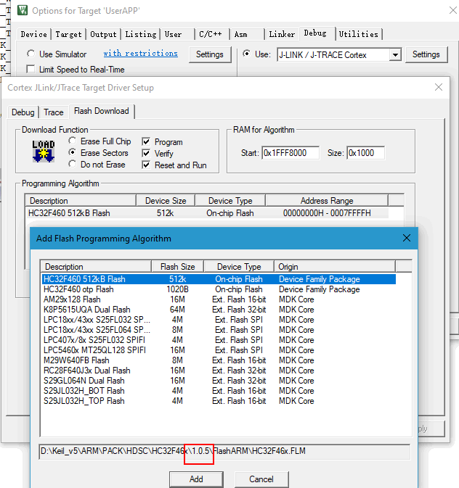Select the LPC407x/8x S25FL032 SPIFI row
459x488 pixels.
pyautogui.click(x=219, y=340)
